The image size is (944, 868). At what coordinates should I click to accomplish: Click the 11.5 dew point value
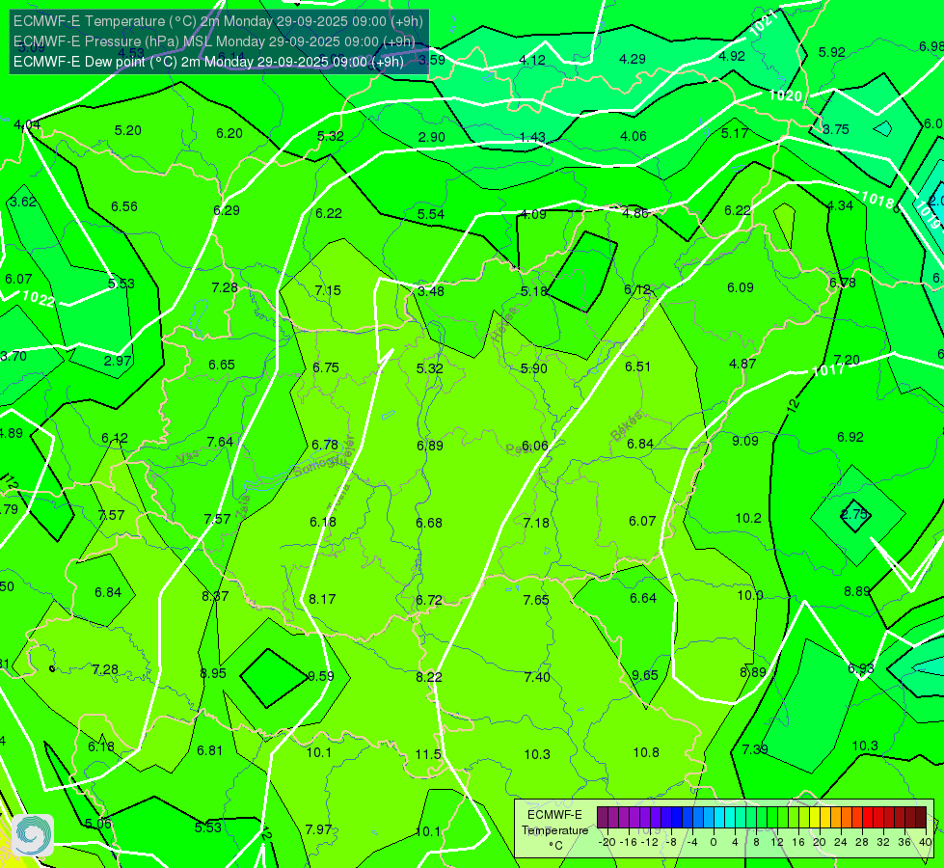pyautogui.click(x=428, y=754)
